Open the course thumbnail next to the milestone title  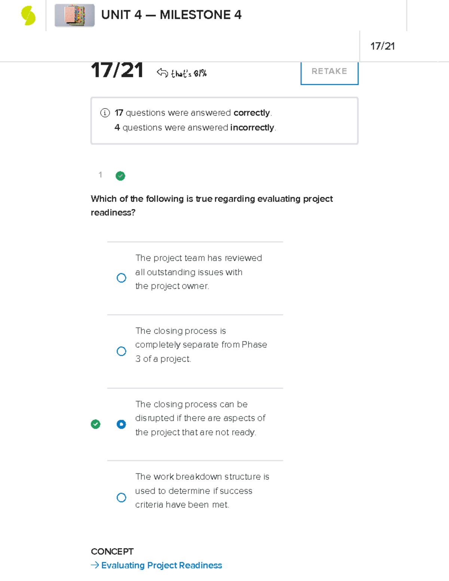74,16
